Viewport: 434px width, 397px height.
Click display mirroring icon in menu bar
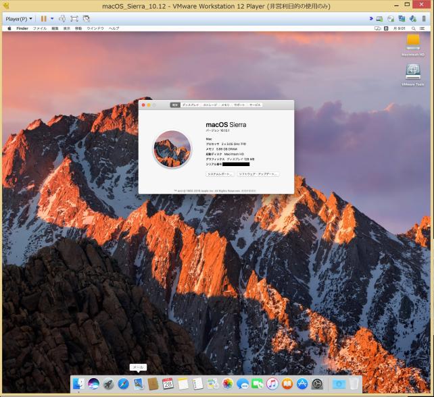[377, 28]
